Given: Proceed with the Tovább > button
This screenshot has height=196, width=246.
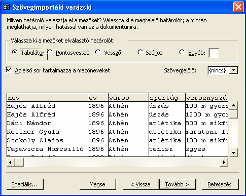Looking at the screenshot, I should pyautogui.click(x=178, y=184).
